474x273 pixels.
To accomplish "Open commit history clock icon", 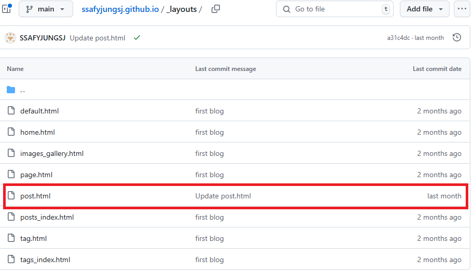I will [457, 38].
